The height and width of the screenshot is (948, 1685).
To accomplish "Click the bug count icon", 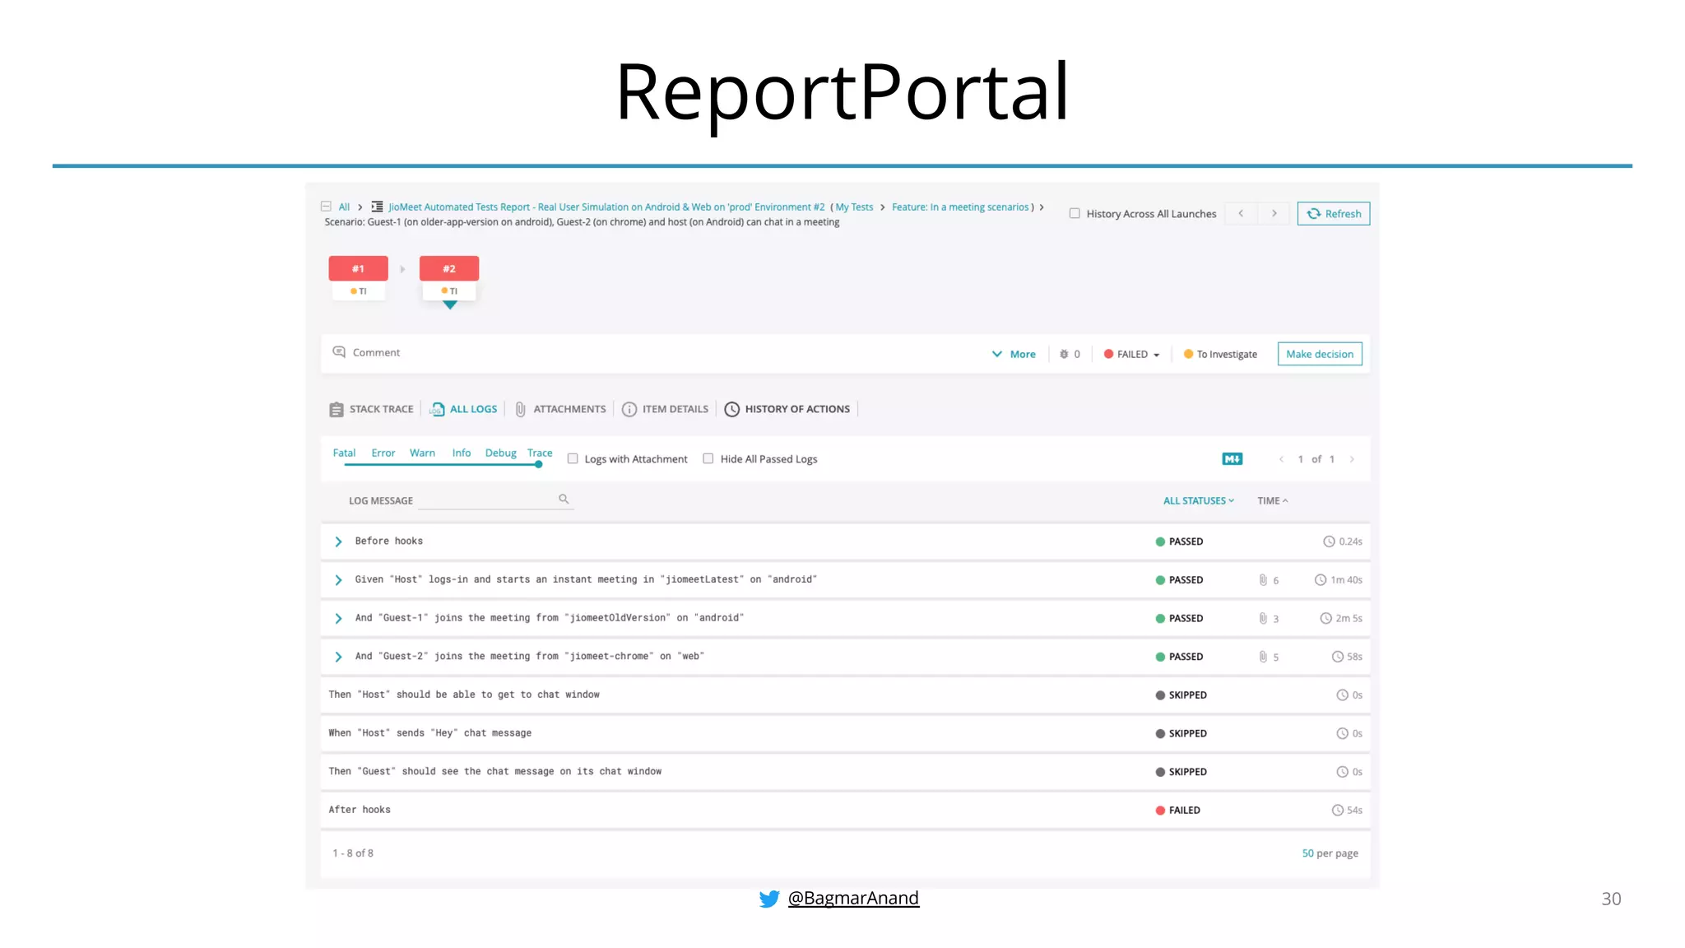I will click(1064, 354).
